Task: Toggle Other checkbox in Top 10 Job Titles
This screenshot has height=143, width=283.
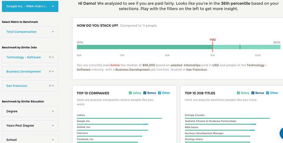Action: point(267,93)
